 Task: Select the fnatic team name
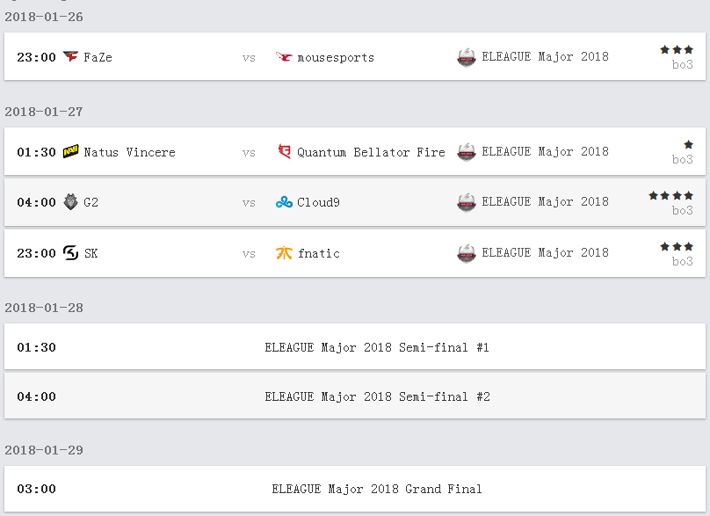click(x=319, y=253)
